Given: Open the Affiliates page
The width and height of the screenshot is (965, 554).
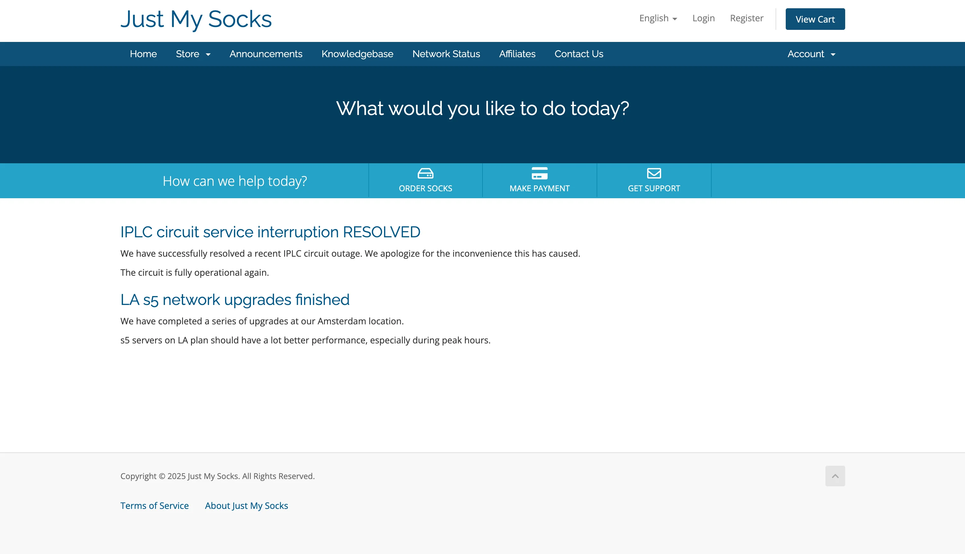Looking at the screenshot, I should tap(517, 54).
